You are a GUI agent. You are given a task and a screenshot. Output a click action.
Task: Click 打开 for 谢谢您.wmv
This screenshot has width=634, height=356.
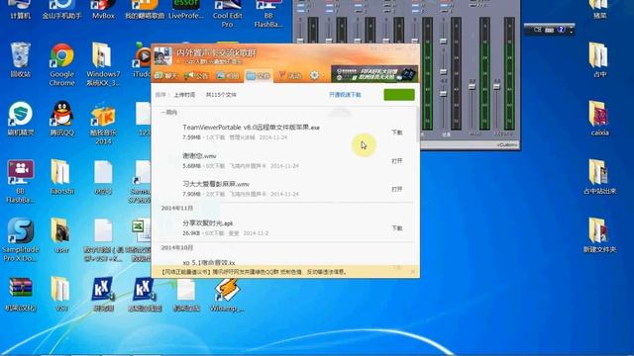(397, 160)
